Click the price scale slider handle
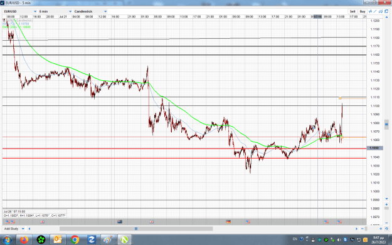Screen dimensions: 392x245 coord(386,125)
